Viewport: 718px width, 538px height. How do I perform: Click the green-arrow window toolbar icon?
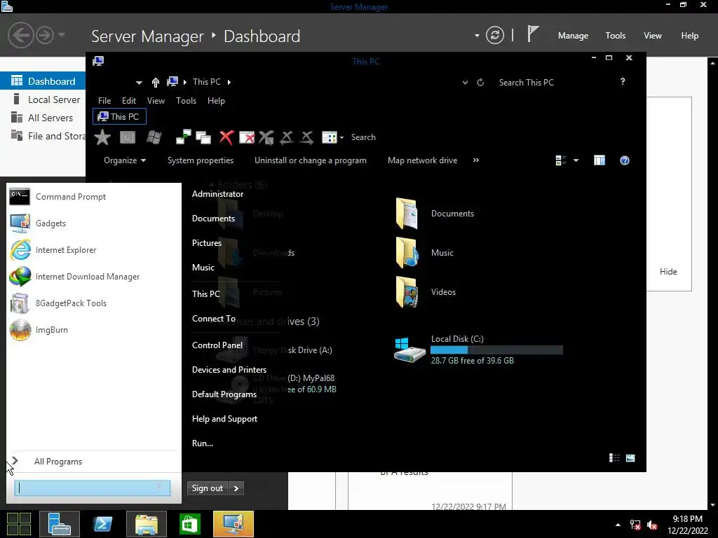pos(183,137)
